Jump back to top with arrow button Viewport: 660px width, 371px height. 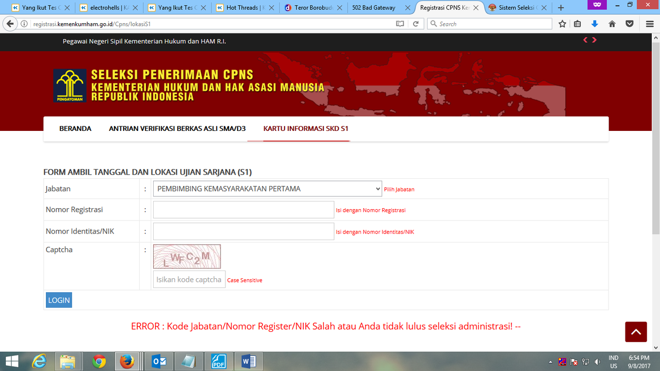pyautogui.click(x=636, y=331)
